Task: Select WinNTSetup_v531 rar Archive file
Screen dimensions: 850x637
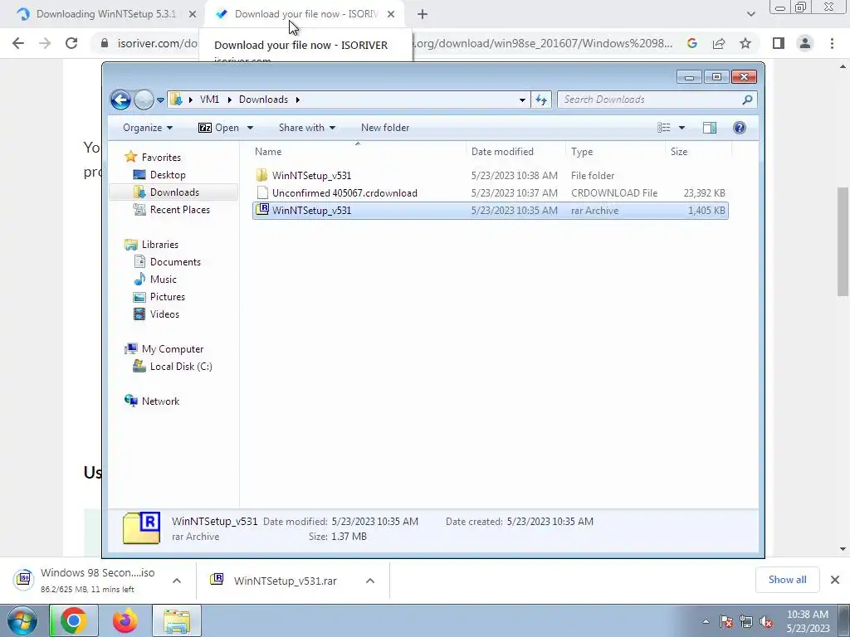Action: [x=490, y=210]
